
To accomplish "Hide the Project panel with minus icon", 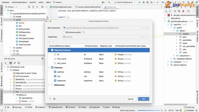I will point(46,7).
